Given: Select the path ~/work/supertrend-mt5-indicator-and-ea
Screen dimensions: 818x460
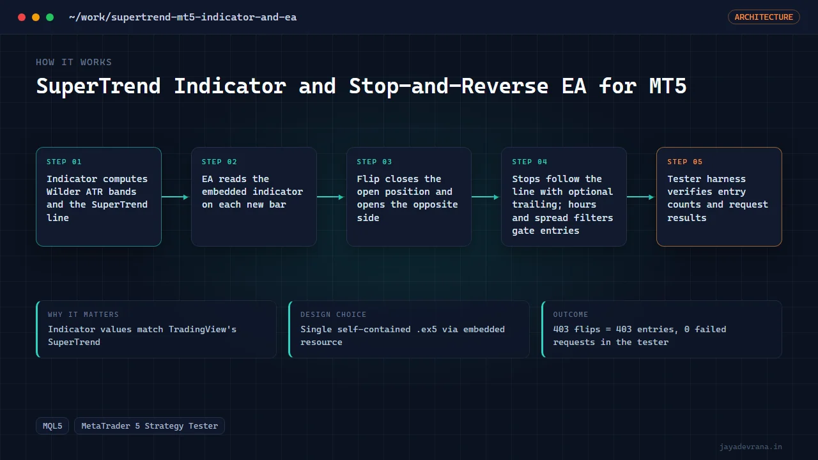Looking at the screenshot, I should point(183,17).
